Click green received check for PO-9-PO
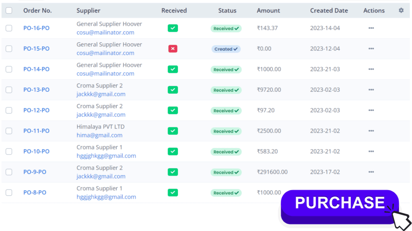Image resolution: width=412 pixels, height=231 pixels. pyautogui.click(x=173, y=172)
